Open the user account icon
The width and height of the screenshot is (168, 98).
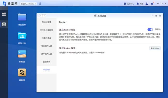click(147, 4)
